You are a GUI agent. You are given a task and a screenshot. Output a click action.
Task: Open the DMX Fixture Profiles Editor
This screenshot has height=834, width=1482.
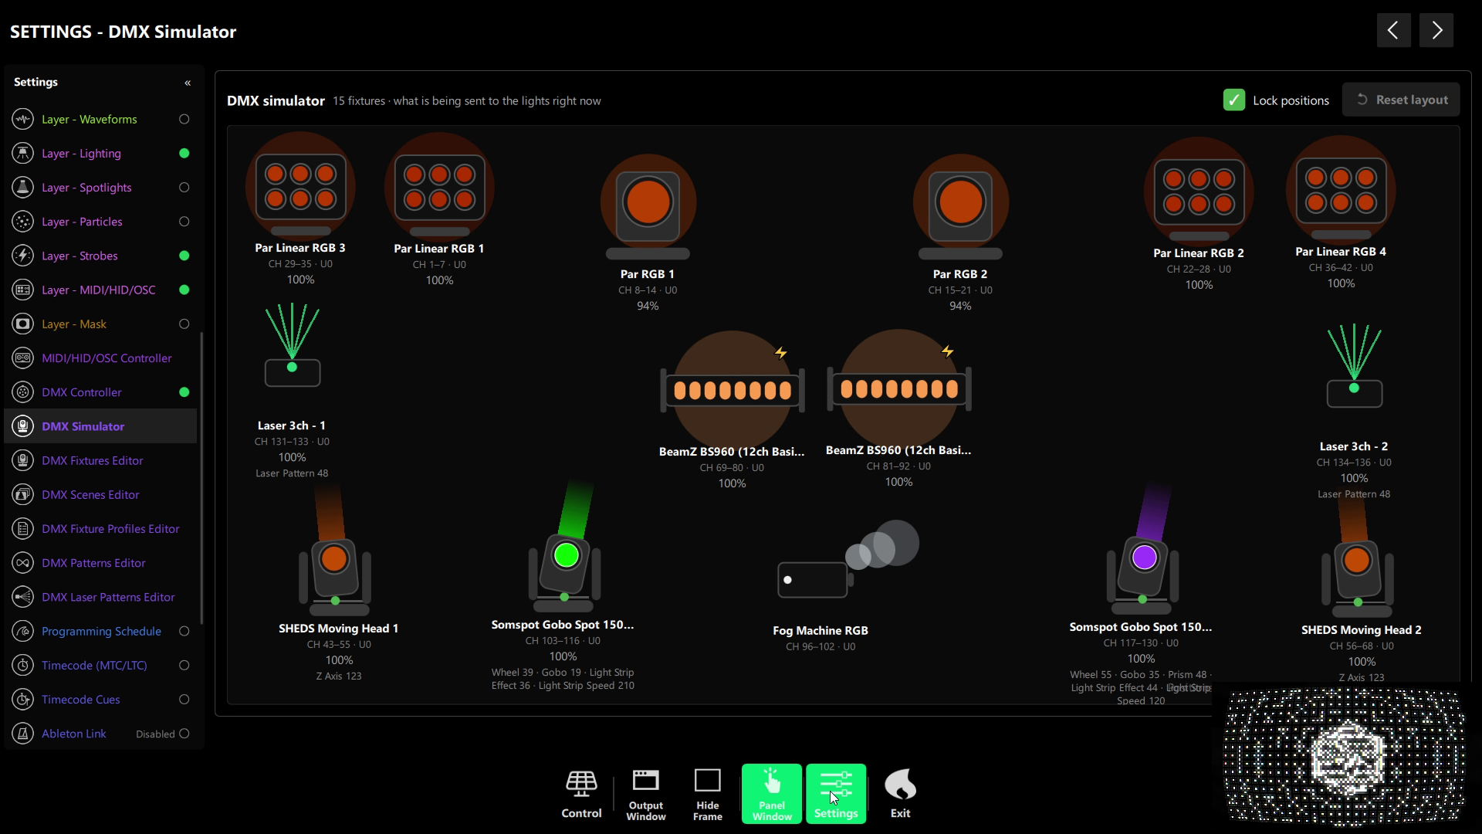coord(100,529)
